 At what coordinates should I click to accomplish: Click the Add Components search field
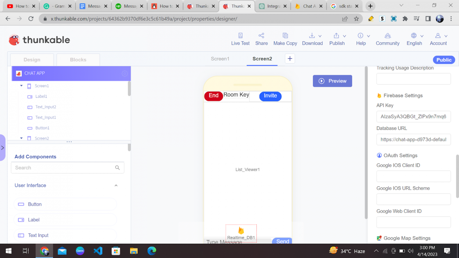(x=63, y=168)
